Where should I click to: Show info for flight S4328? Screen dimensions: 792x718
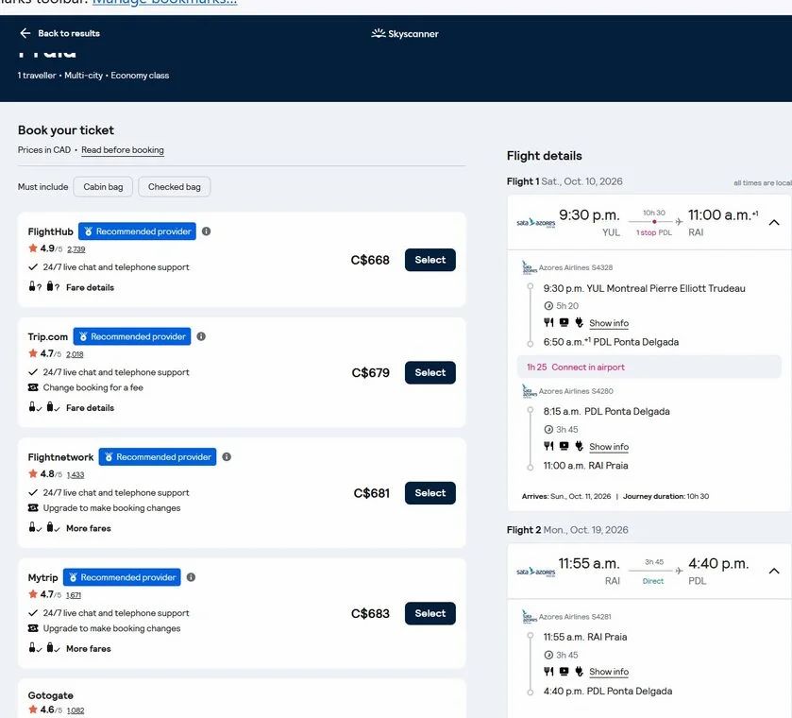(x=609, y=322)
